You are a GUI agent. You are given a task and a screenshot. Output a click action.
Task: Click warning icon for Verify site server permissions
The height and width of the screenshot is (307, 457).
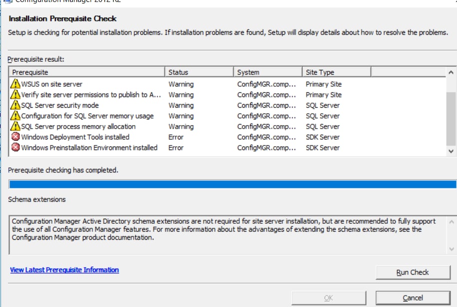pos(15,95)
